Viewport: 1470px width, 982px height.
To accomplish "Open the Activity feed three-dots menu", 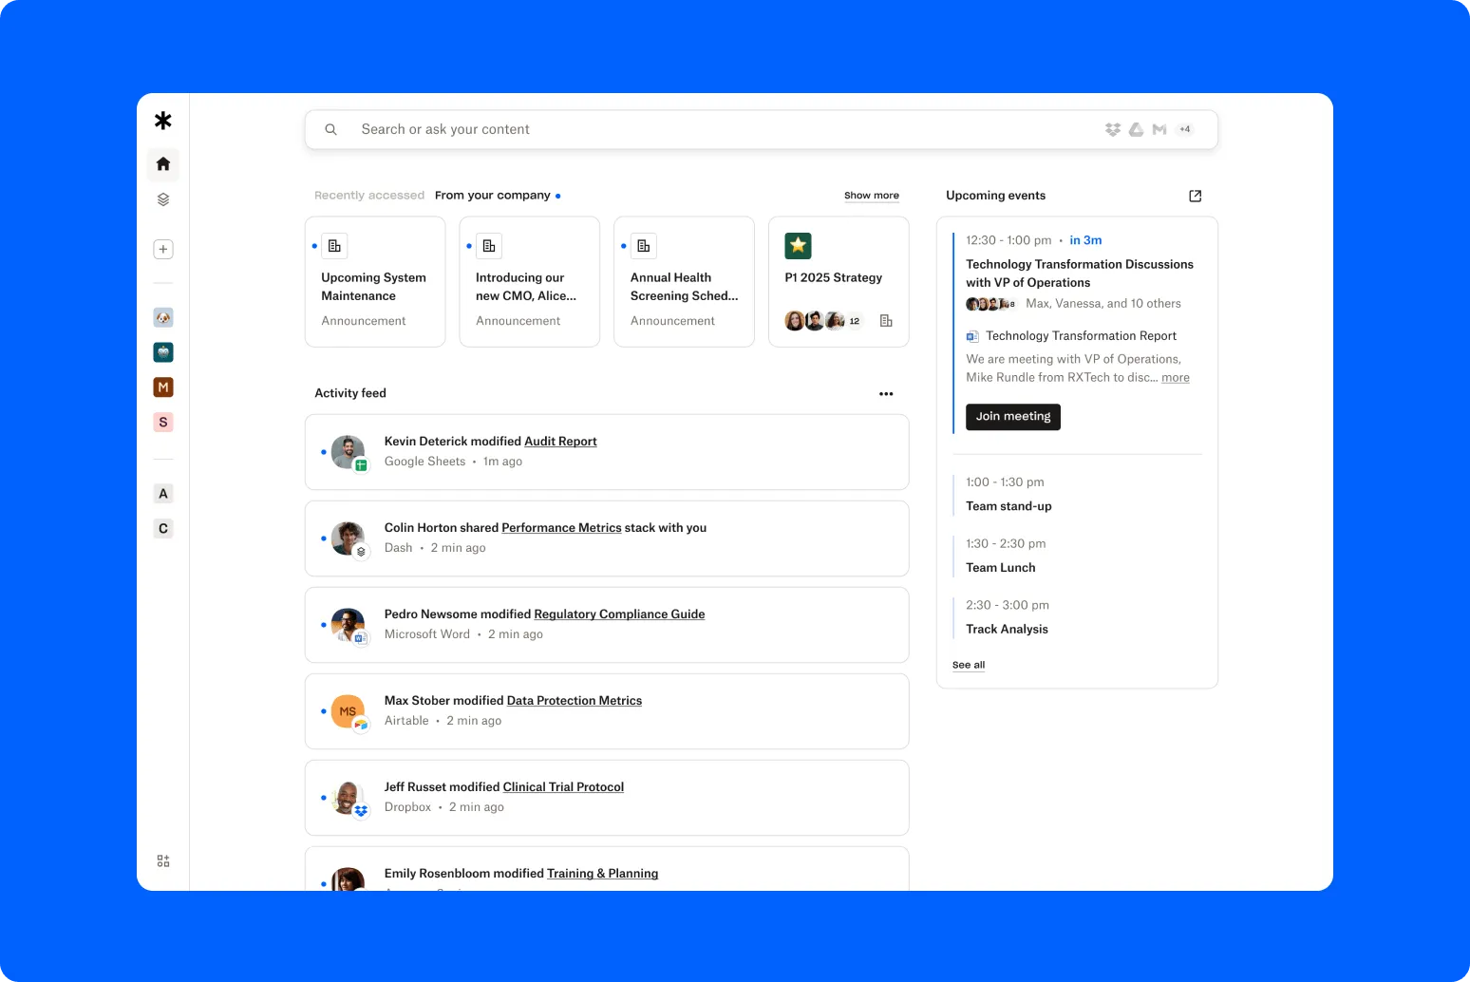I will (886, 393).
